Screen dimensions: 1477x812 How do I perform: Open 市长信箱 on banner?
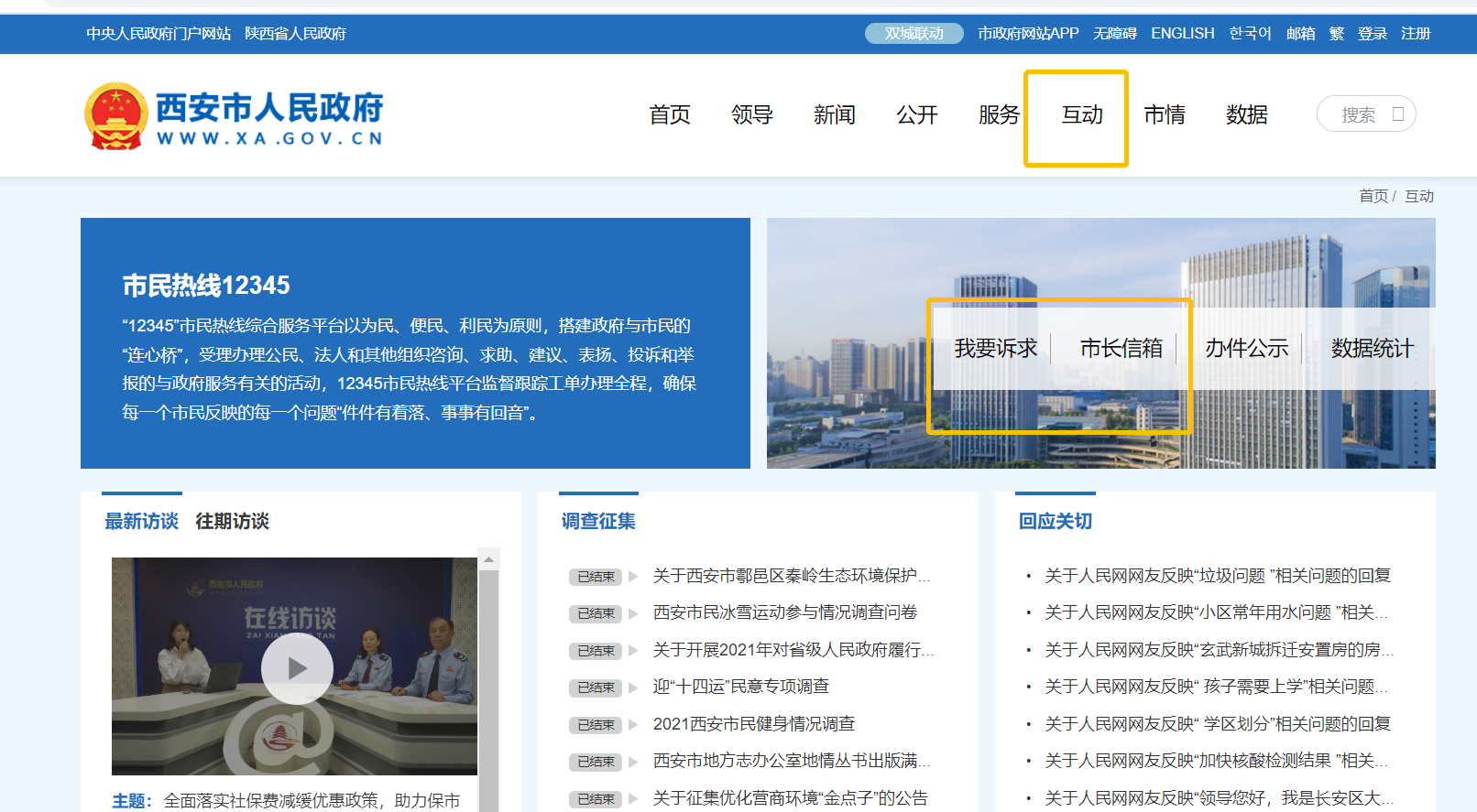[1121, 348]
